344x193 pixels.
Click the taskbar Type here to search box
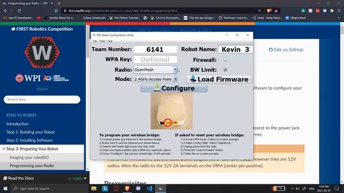[x=49, y=188]
